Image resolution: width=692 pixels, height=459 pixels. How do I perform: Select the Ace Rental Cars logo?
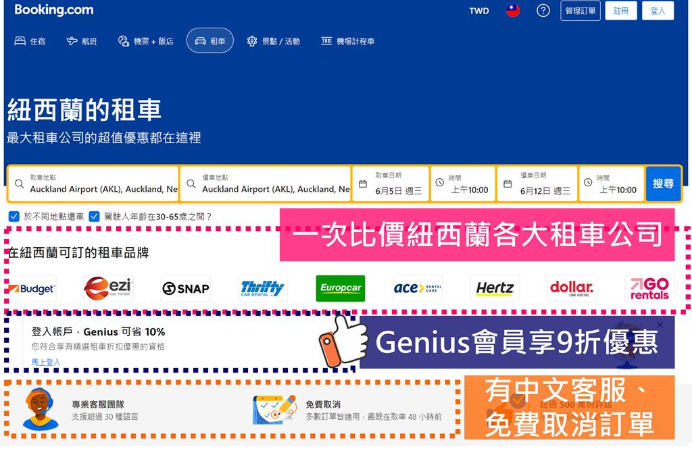[x=418, y=288]
